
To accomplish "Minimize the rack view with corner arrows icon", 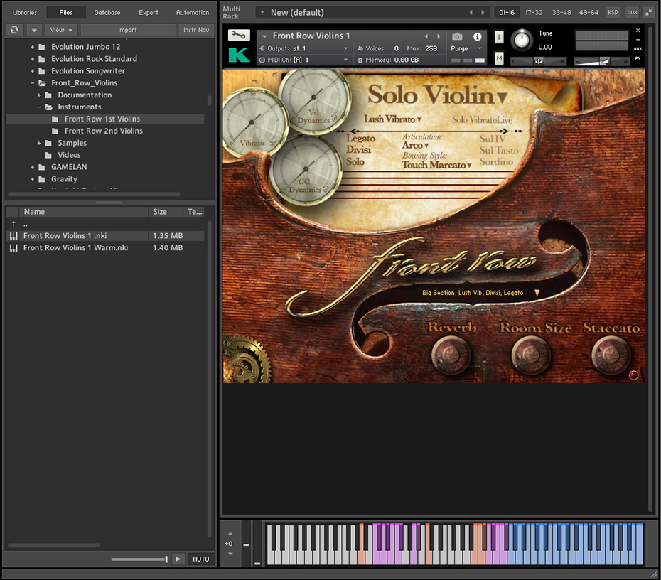I will [x=648, y=13].
